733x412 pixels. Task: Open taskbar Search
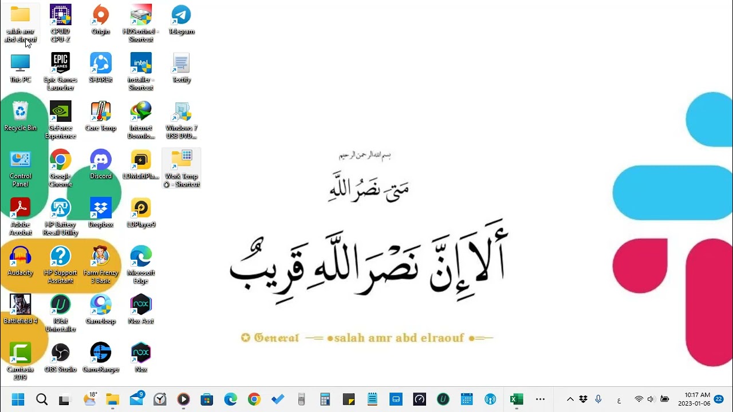pos(41,399)
